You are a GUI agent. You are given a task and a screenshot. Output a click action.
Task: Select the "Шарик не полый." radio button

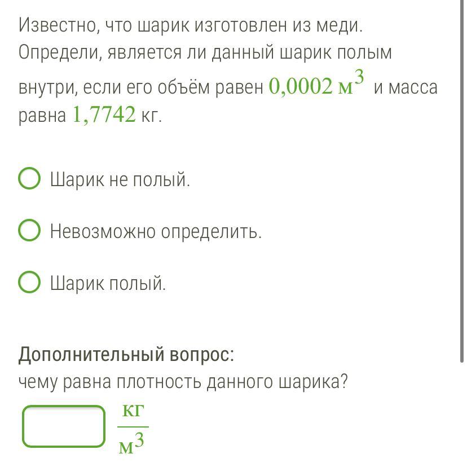(x=29, y=179)
